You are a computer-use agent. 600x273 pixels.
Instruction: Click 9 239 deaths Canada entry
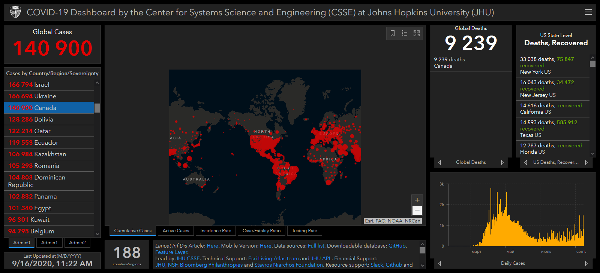tap(471, 62)
